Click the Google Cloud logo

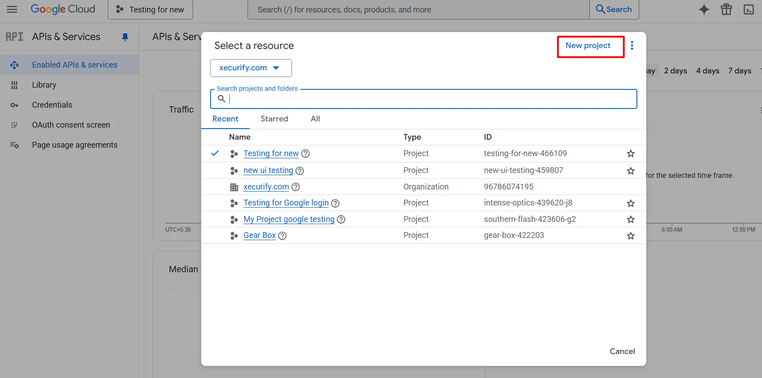tap(63, 9)
